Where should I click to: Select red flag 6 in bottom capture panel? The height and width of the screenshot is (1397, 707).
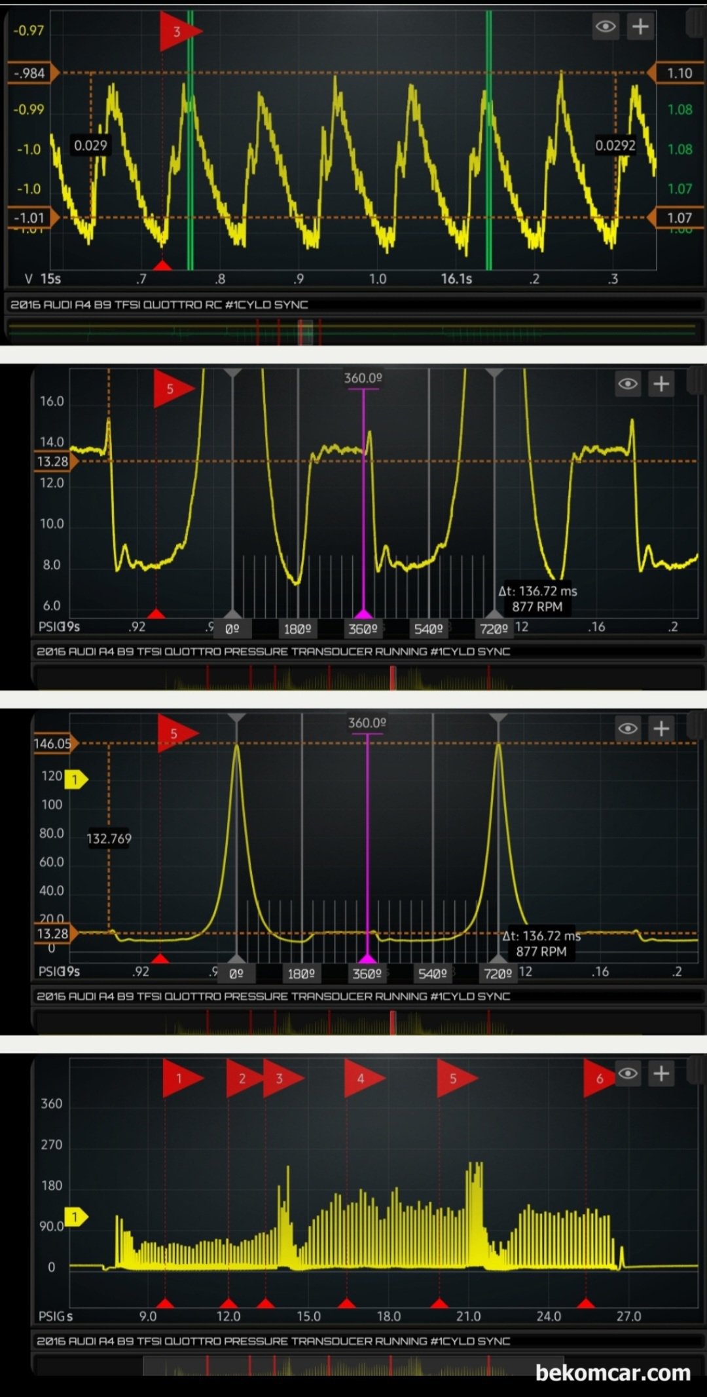(x=598, y=1078)
